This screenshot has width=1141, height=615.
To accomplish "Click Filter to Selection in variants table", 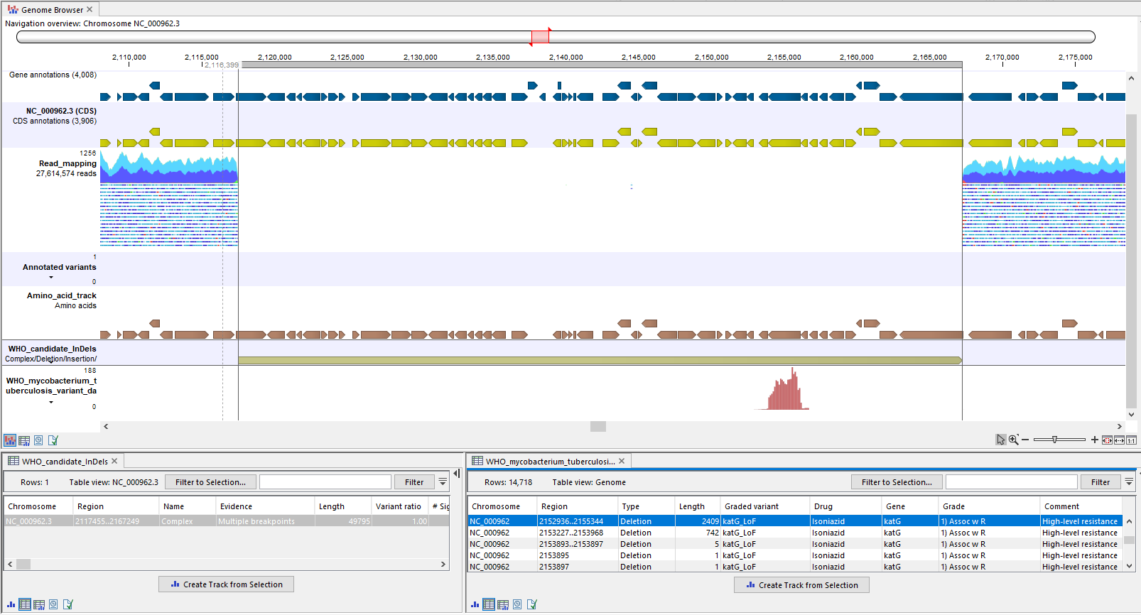I will (897, 482).
